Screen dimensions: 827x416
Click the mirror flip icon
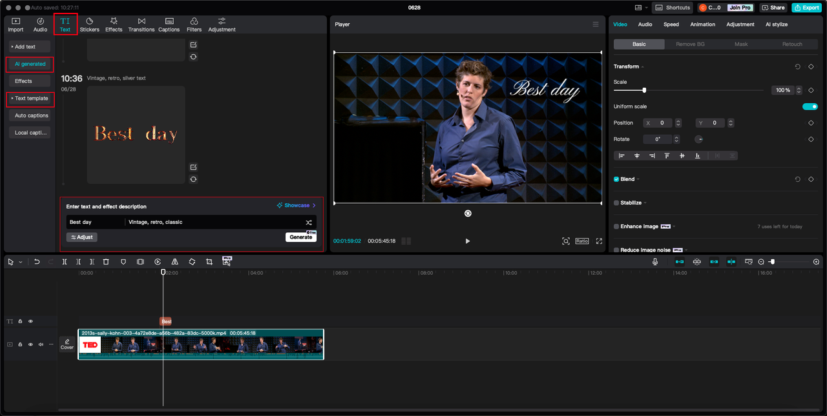(174, 262)
